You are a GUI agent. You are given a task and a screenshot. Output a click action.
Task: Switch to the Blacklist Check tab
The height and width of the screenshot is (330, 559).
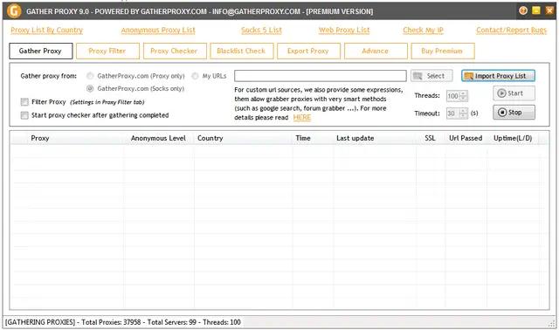(242, 51)
